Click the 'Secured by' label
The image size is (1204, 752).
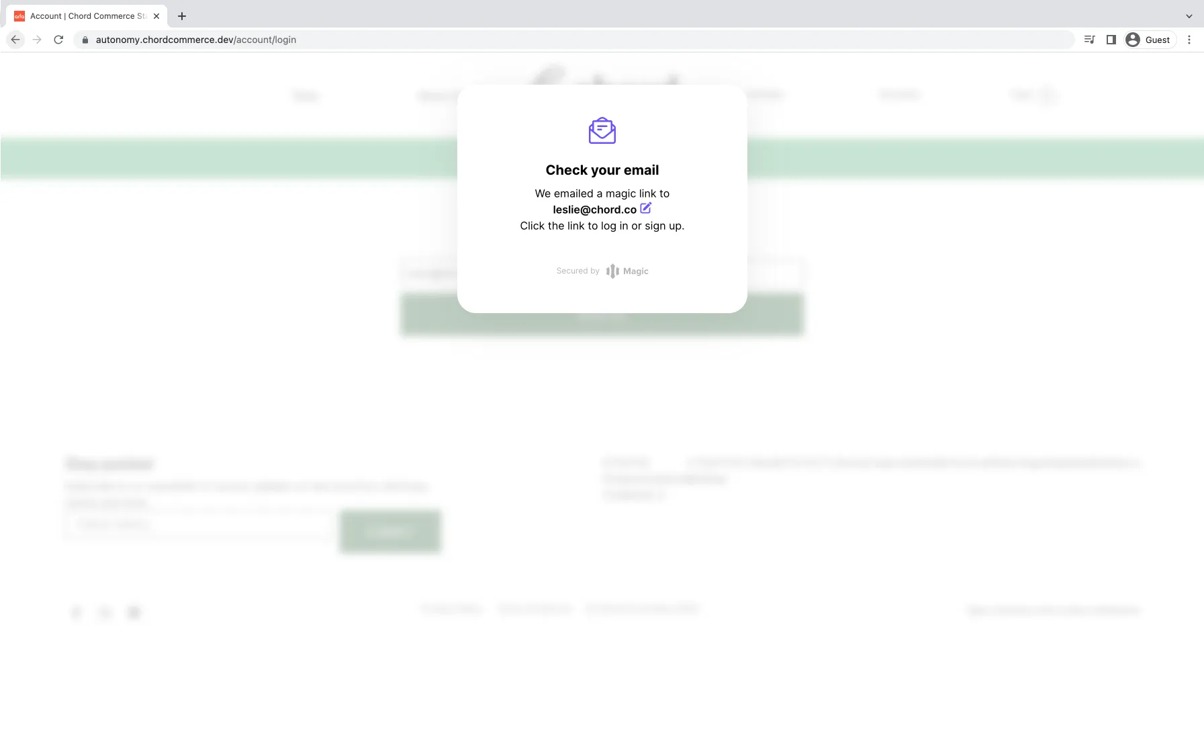(578, 271)
